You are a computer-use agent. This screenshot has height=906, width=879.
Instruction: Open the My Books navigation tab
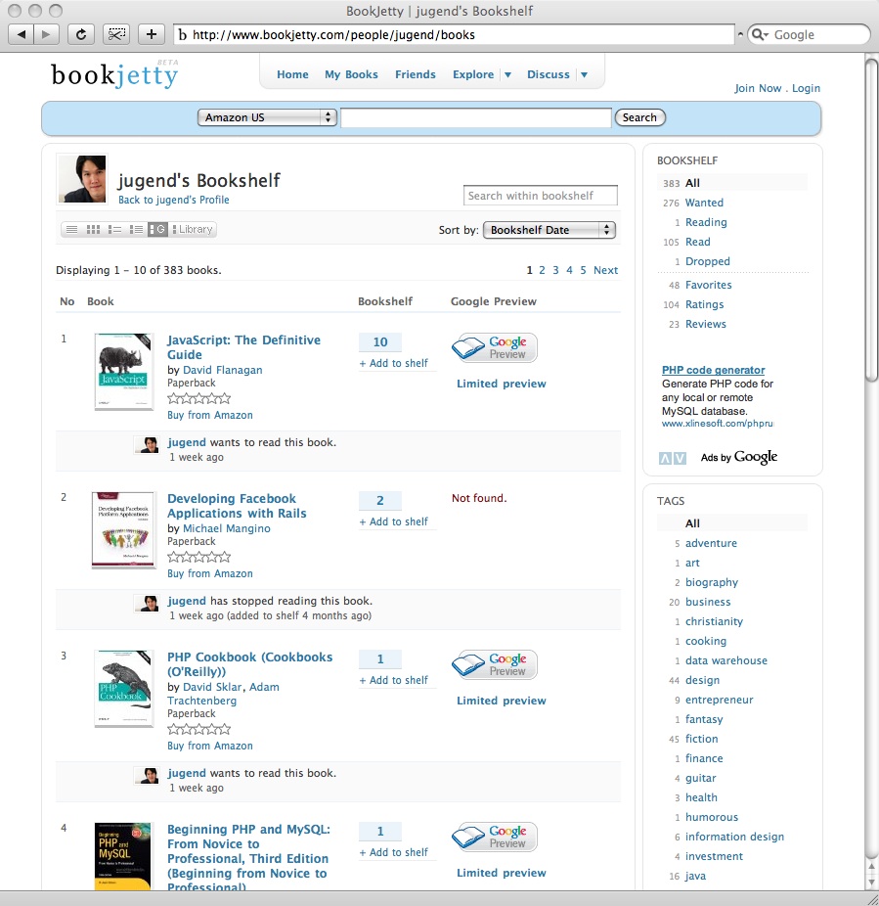click(351, 74)
